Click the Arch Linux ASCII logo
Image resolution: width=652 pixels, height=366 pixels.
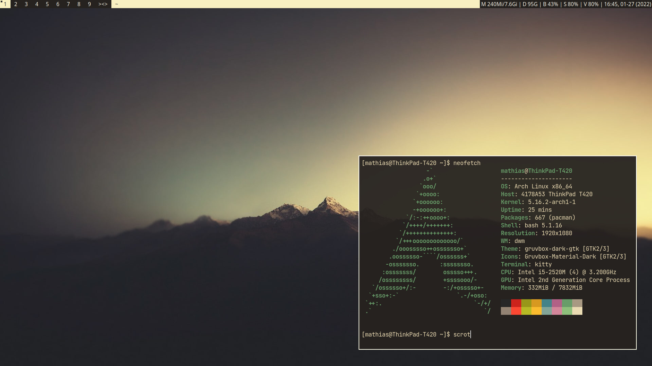[428, 241]
